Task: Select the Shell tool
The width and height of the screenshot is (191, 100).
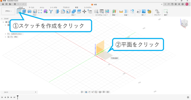Action: [68, 12]
